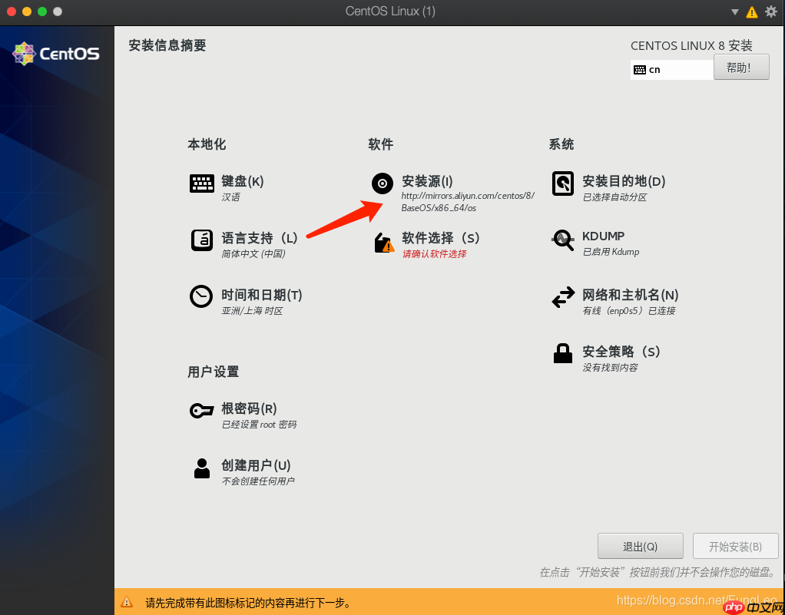Click the 帮助! help button
785x615 pixels.
741,67
